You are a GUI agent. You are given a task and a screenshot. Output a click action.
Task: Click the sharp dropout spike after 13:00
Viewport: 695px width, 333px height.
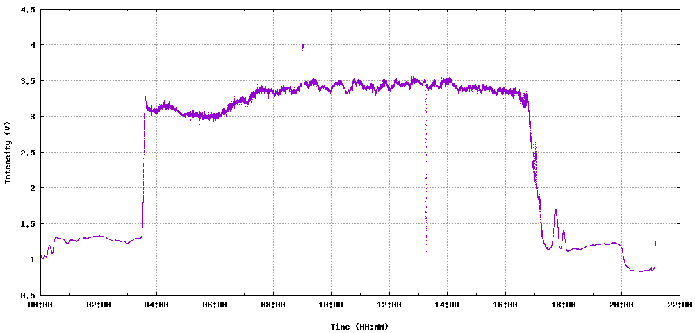(x=426, y=170)
